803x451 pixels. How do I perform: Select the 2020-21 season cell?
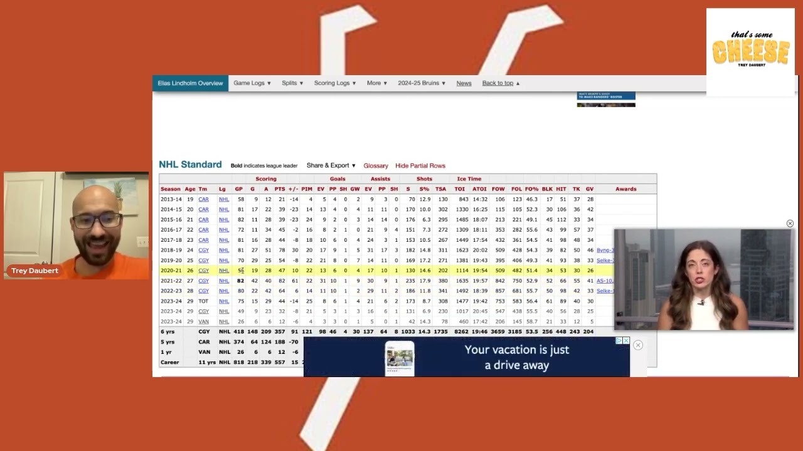171,271
